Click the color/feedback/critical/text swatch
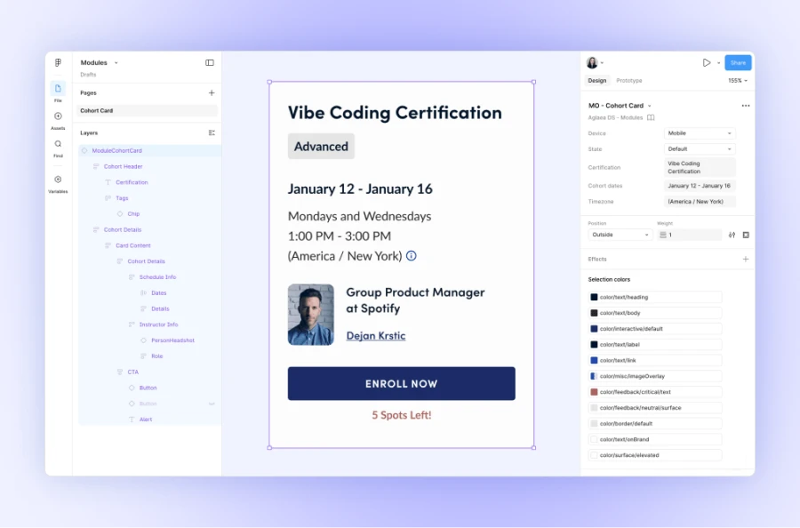Image resolution: width=800 pixels, height=528 pixels. click(594, 392)
